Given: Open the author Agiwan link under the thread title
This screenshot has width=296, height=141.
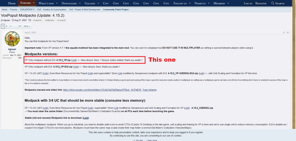Looking at the screenshot, I should click(7, 20).
